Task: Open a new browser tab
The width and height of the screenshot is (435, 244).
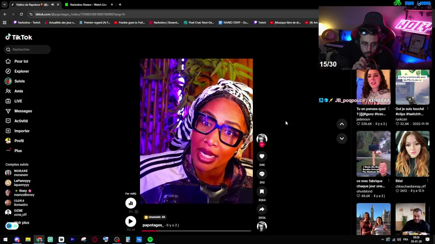Action: (x=120, y=5)
